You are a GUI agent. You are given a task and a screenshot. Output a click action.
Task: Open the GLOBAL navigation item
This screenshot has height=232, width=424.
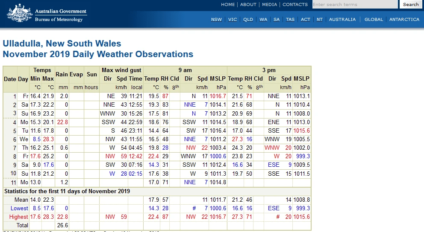click(374, 20)
